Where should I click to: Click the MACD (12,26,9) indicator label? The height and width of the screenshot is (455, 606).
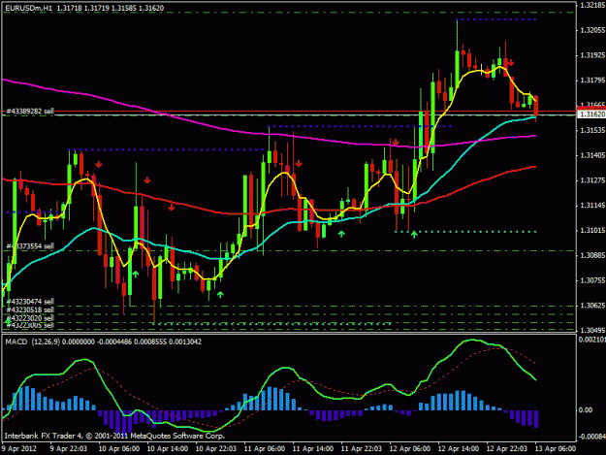click(32, 341)
